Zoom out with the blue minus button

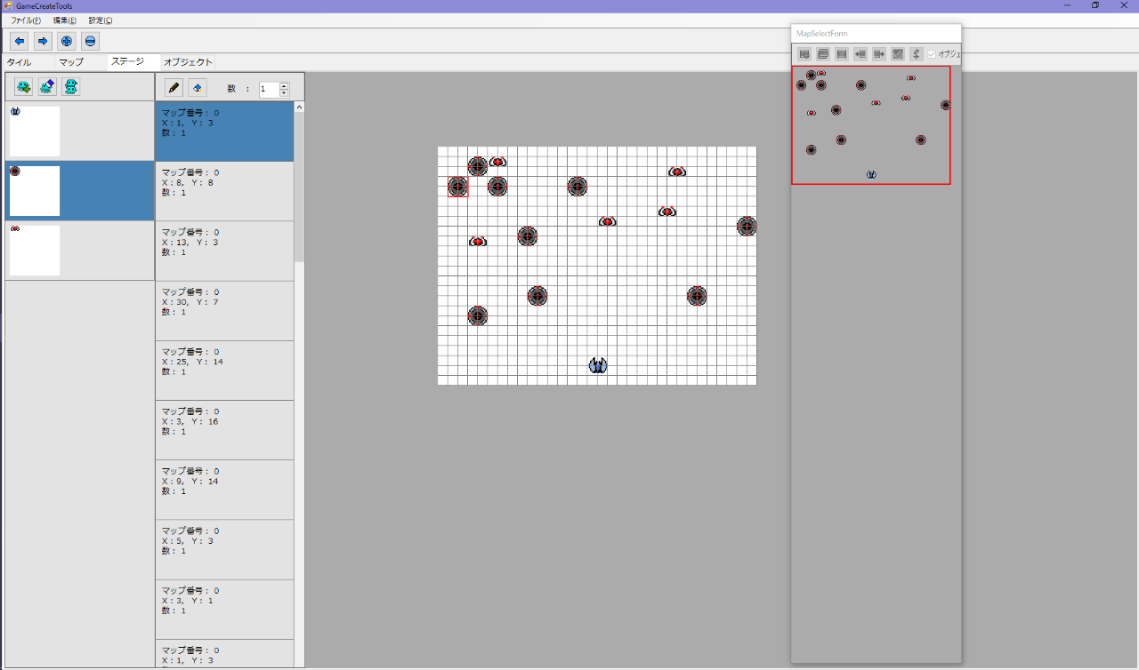[90, 41]
